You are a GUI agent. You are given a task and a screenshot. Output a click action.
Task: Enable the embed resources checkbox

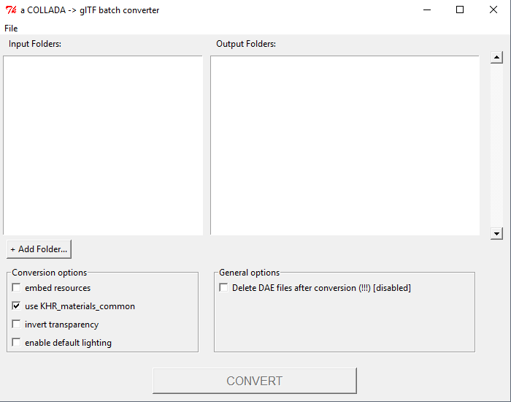pyautogui.click(x=16, y=288)
